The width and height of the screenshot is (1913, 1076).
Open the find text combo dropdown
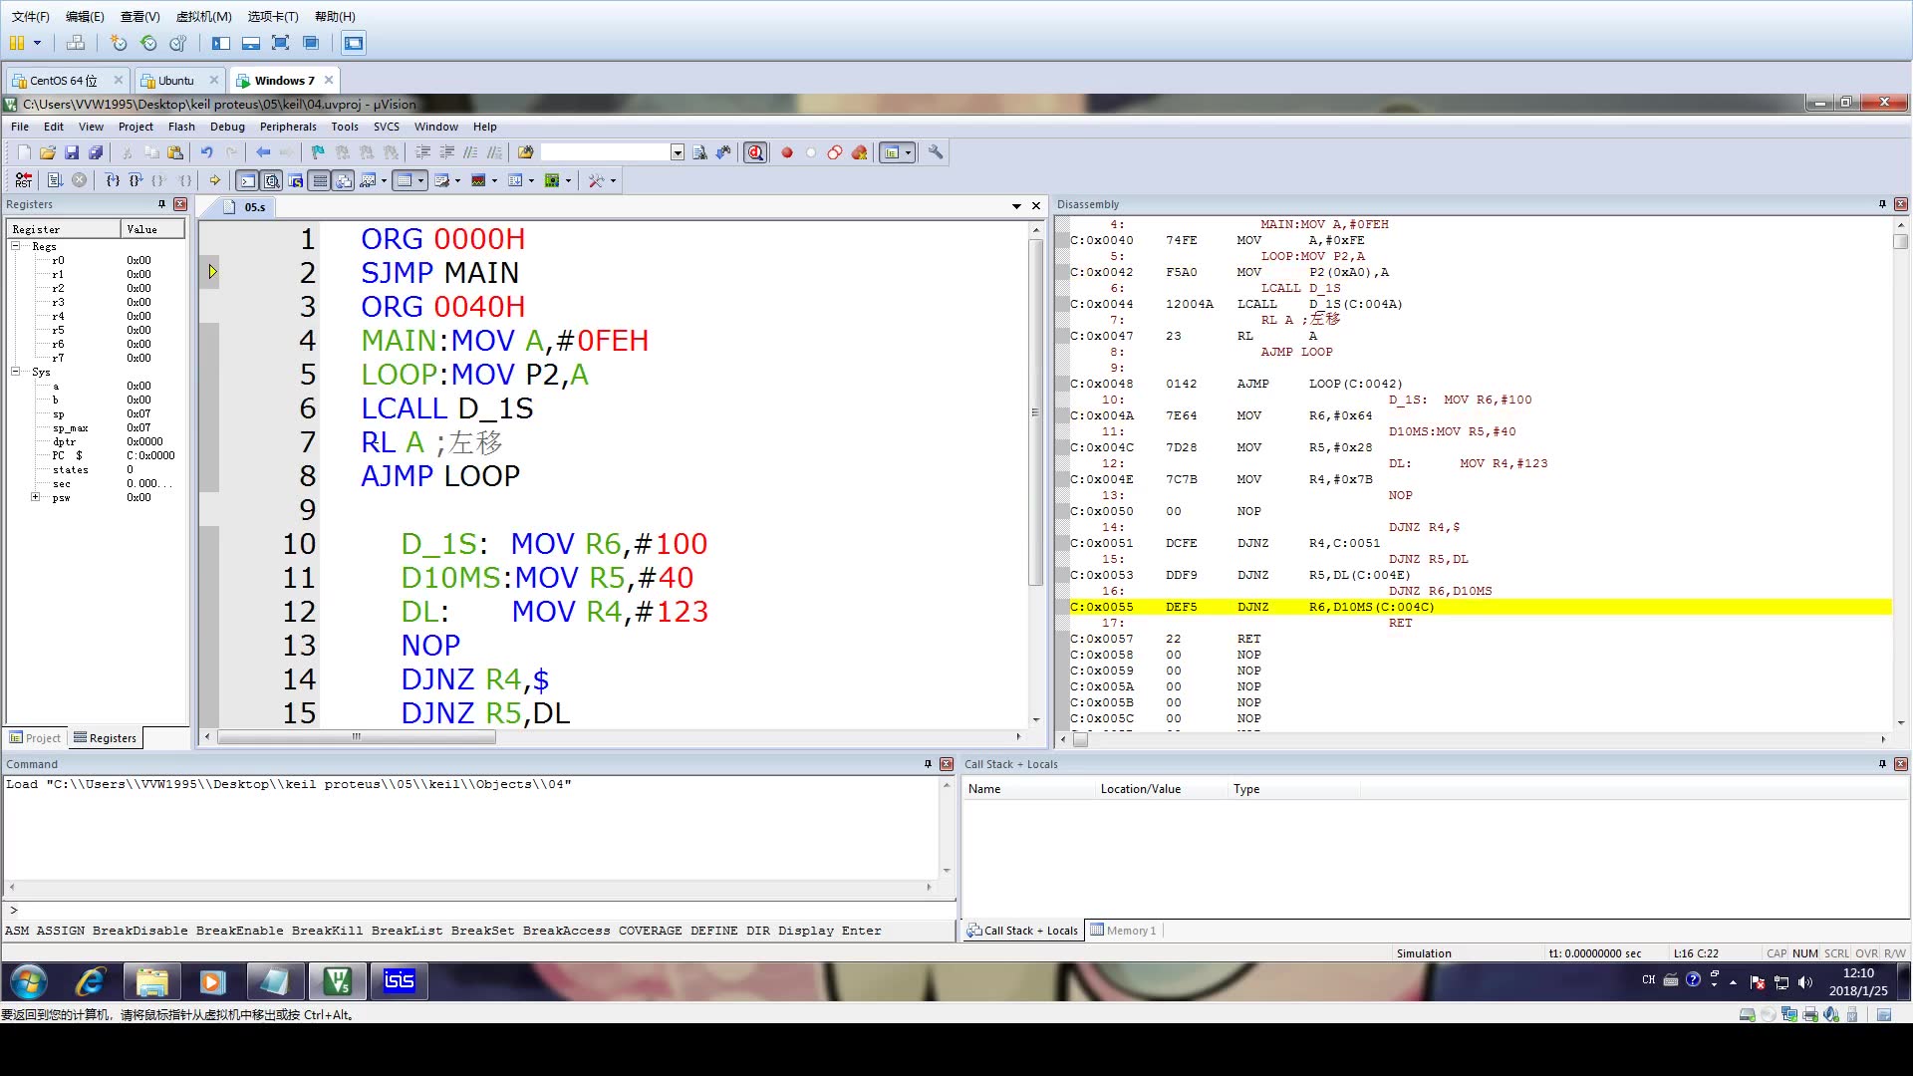click(678, 152)
